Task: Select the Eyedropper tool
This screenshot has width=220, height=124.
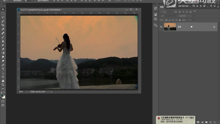Action: 3,29
